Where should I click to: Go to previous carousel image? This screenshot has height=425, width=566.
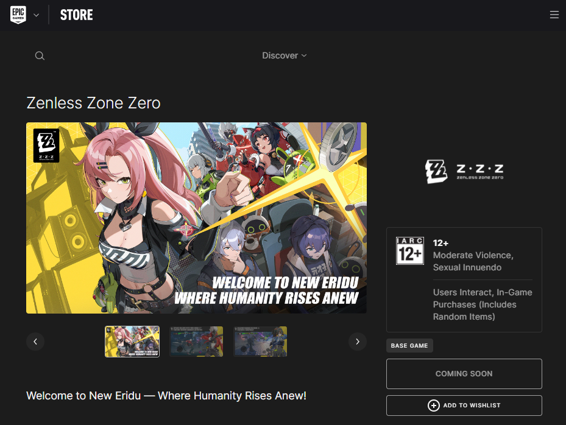35,342
